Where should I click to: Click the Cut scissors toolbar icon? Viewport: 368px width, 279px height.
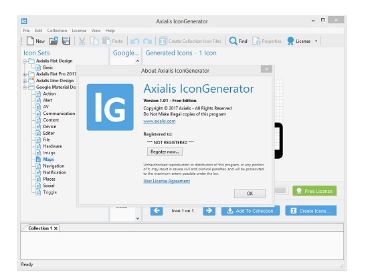click(82, 41)
